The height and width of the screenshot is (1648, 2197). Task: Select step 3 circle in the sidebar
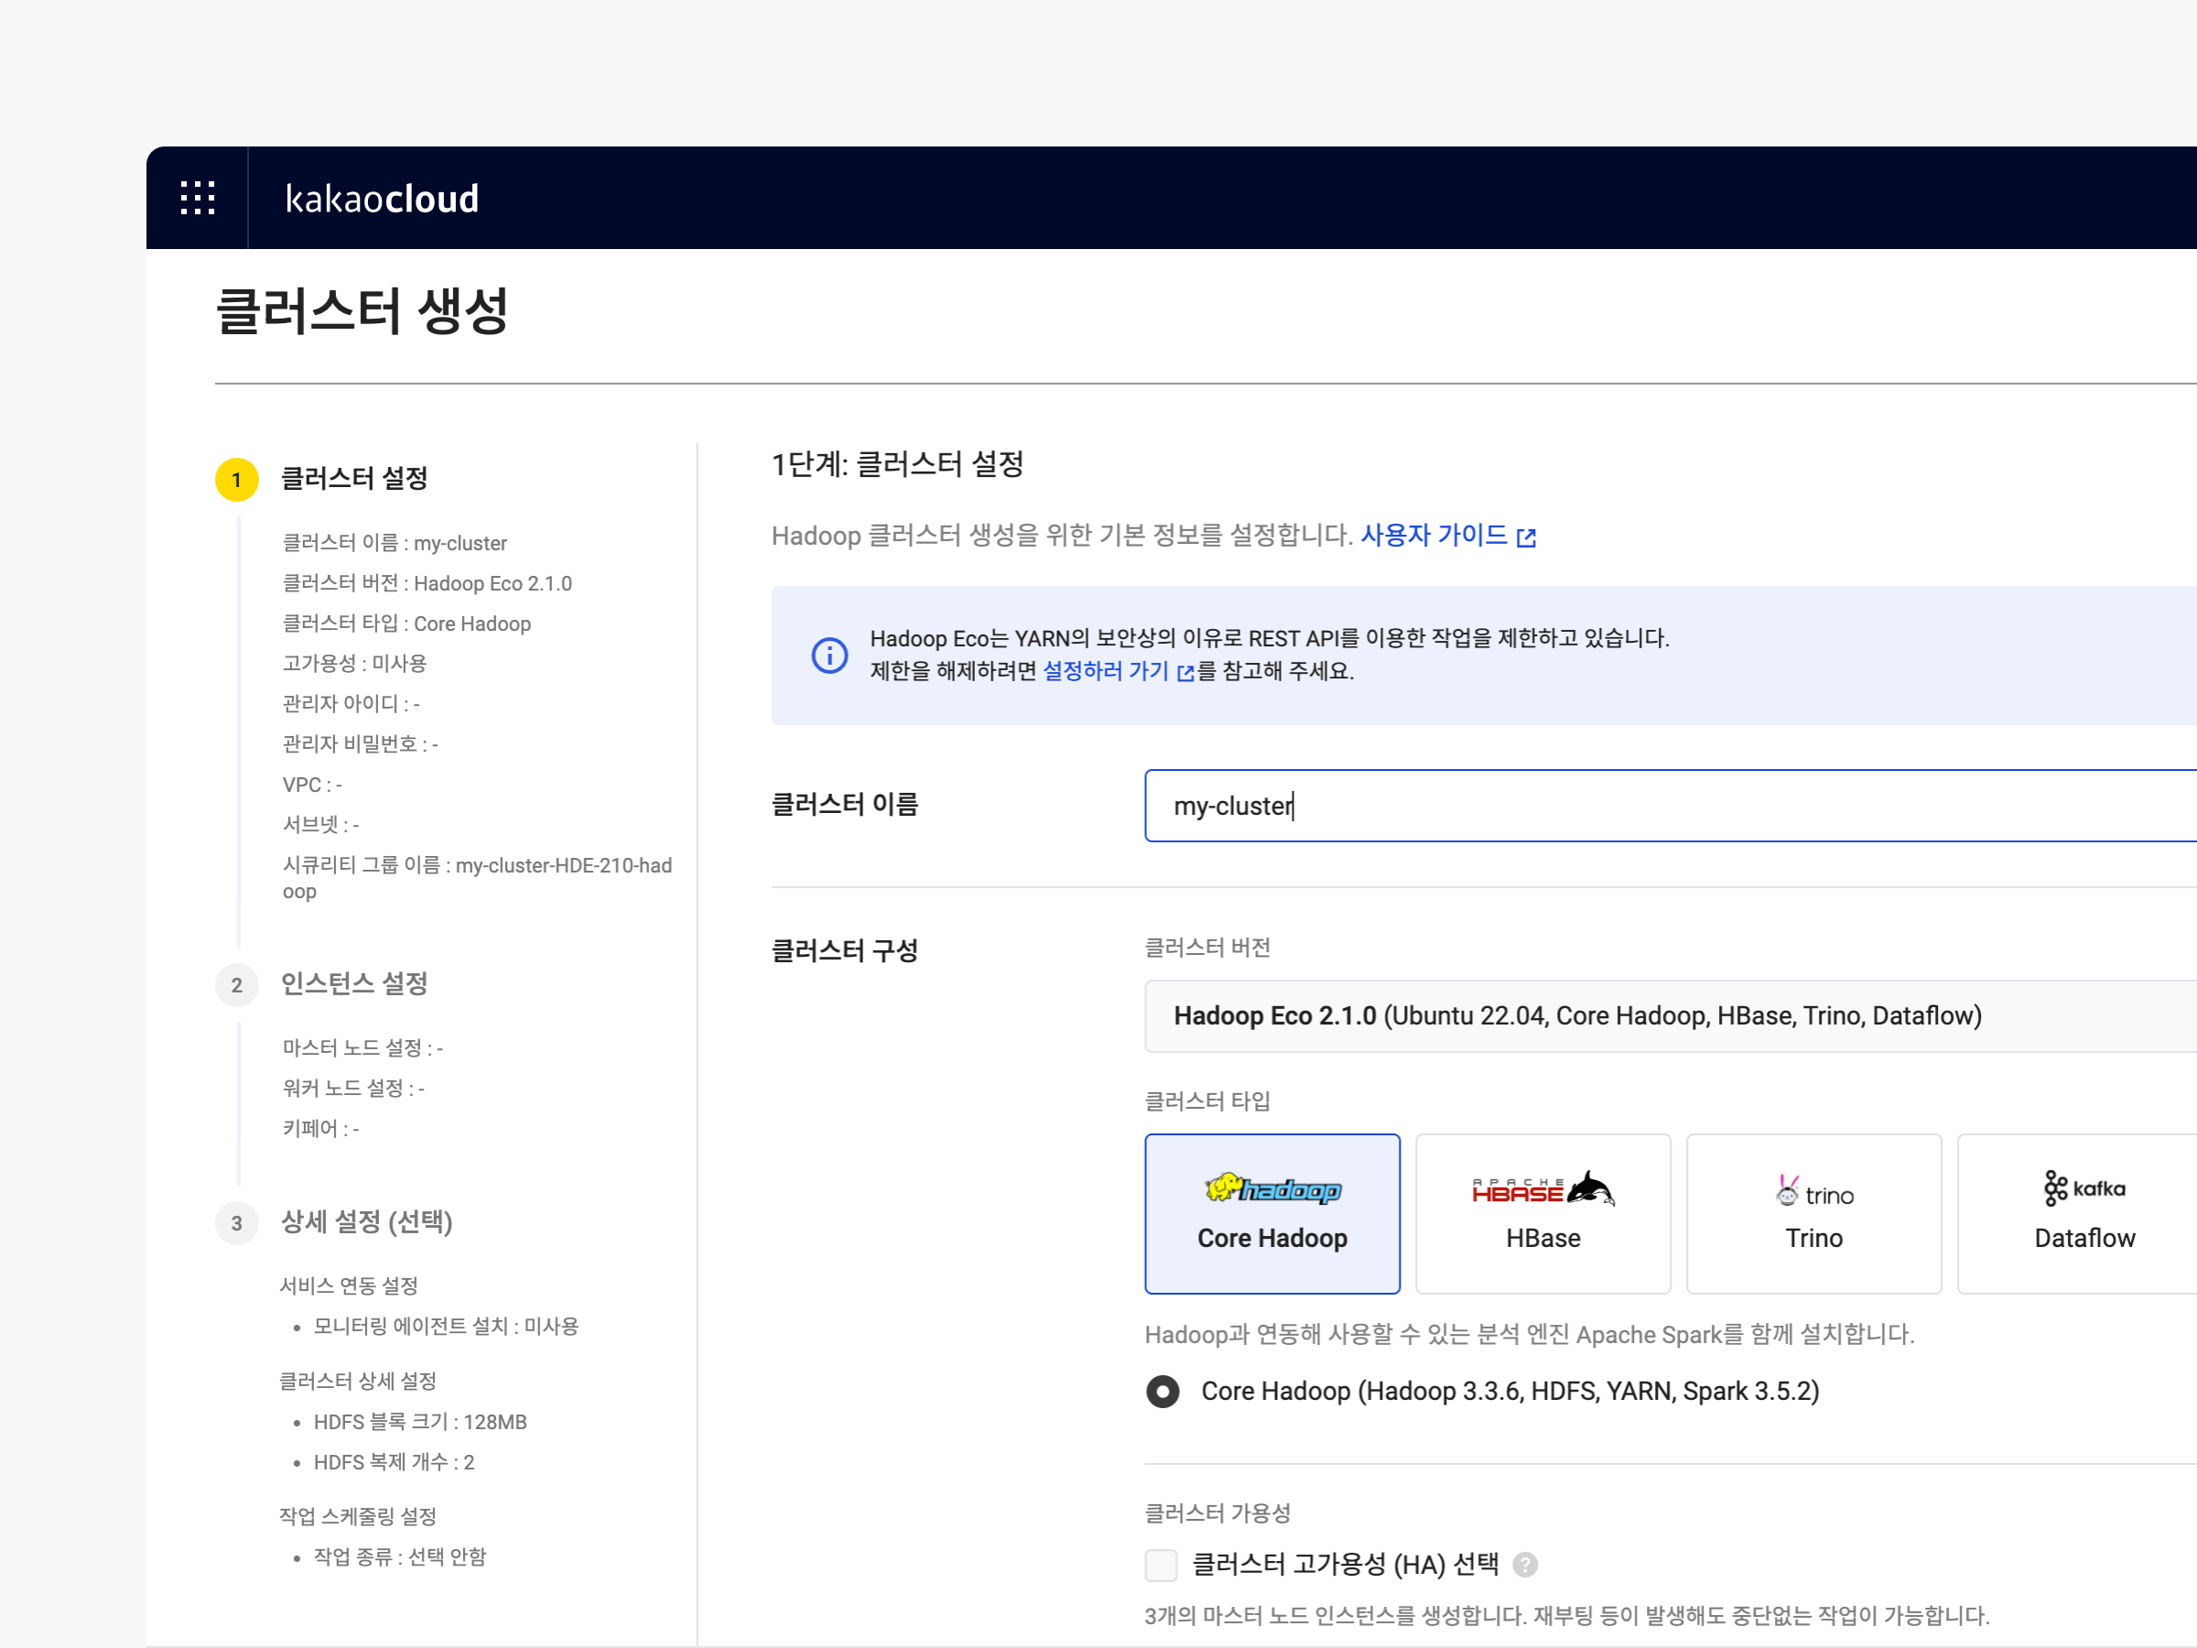coord(236,1223)
